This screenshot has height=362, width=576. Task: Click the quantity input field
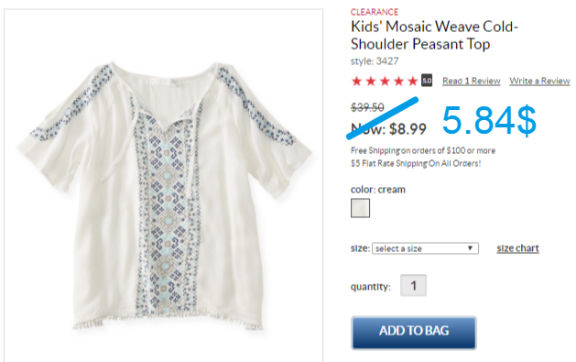tap(413, 285)
